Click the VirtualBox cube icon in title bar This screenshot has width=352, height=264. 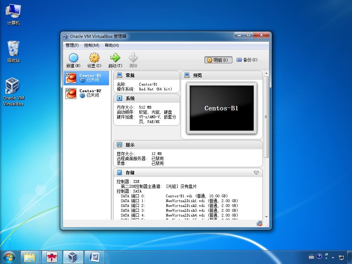[66, 36]
